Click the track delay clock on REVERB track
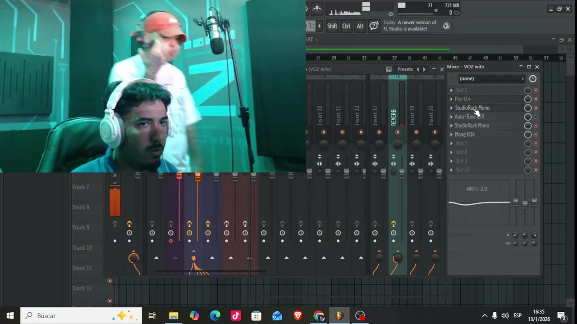The image size is (577, 324). (394, 233)
